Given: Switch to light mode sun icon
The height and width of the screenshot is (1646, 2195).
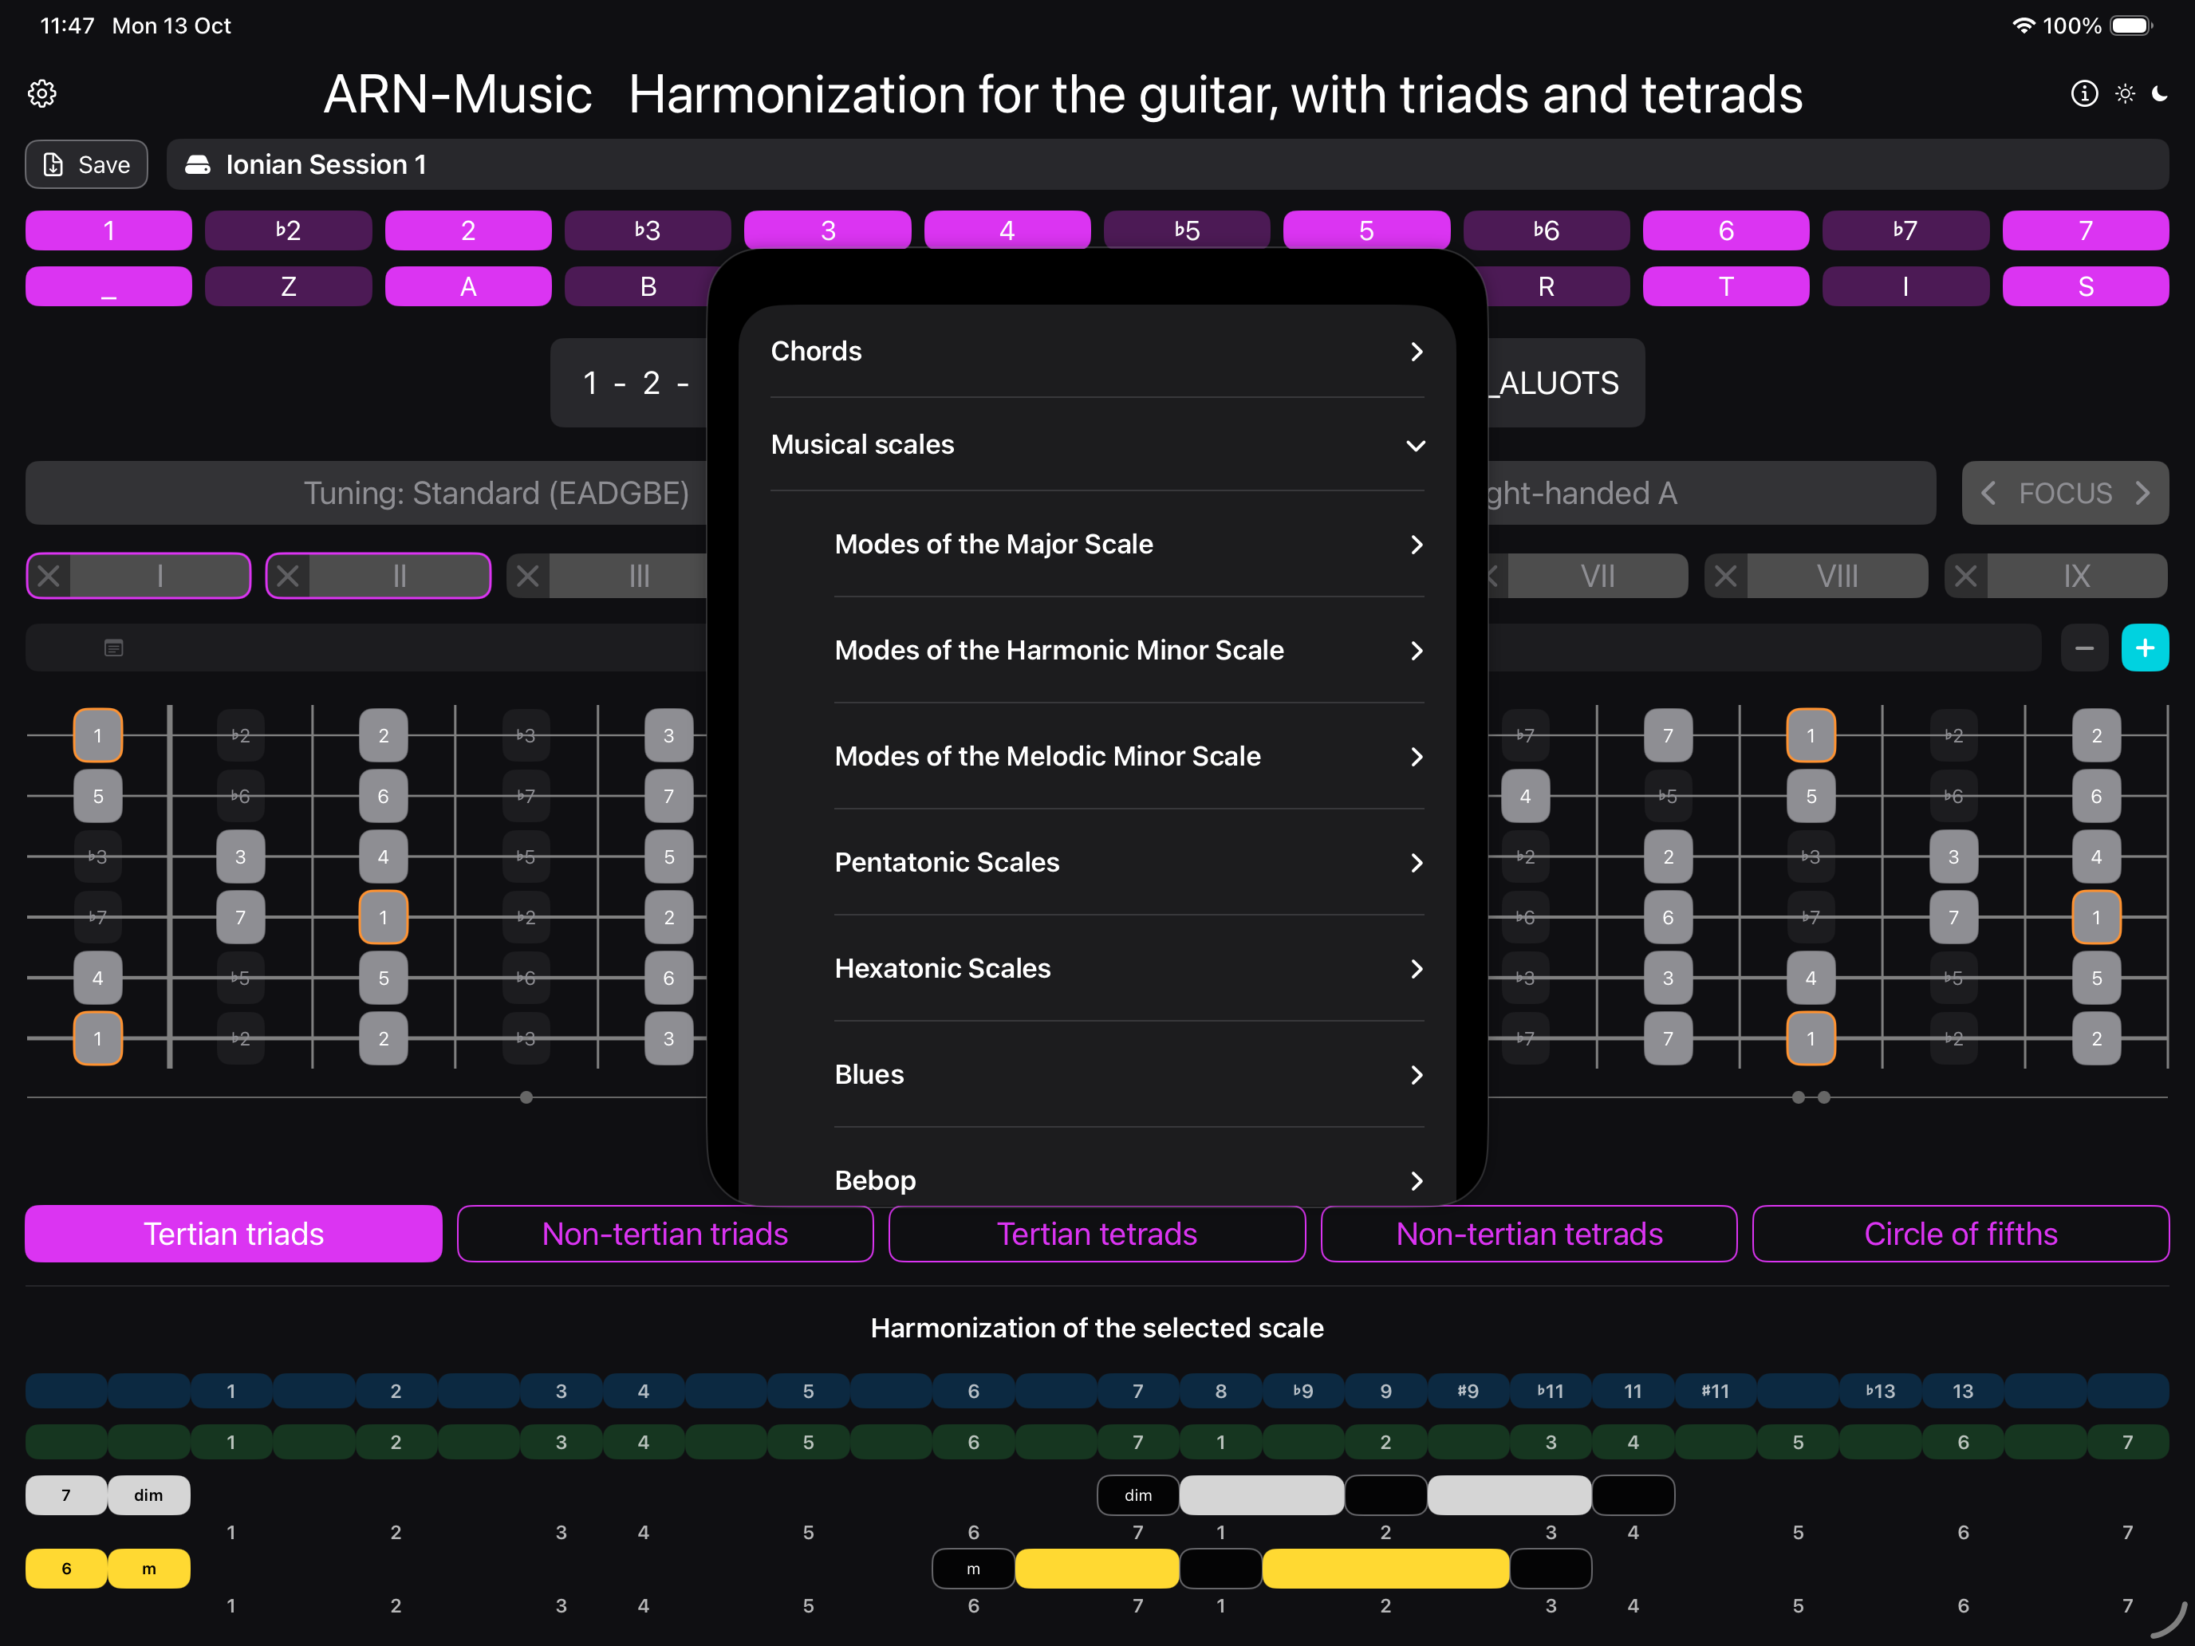Looking at the screenshot, I should tap(2125, 93).
